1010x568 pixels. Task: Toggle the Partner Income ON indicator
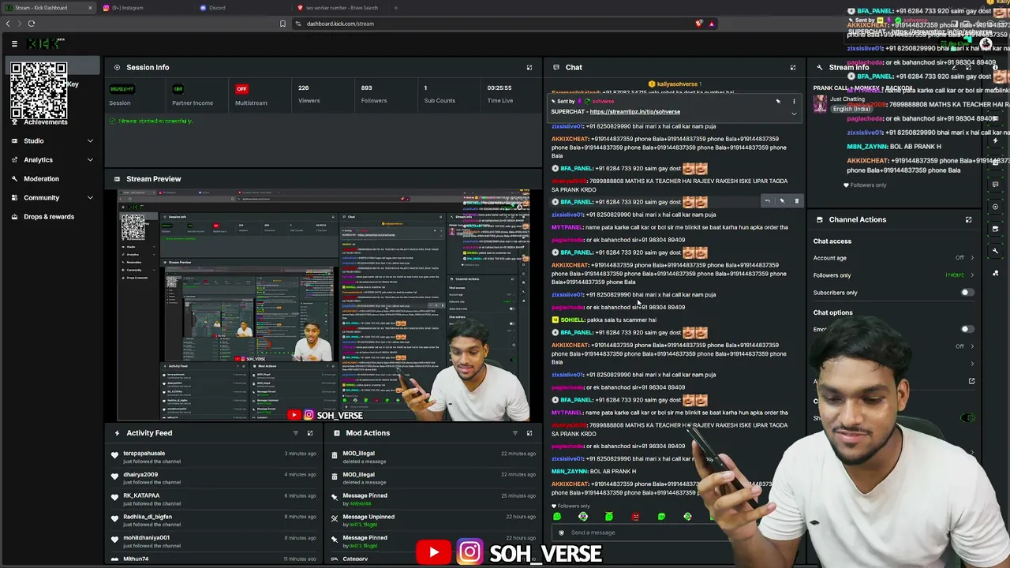click(178, 88)
